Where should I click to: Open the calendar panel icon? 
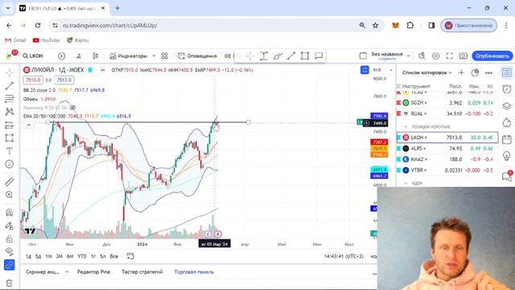(507, 139)
